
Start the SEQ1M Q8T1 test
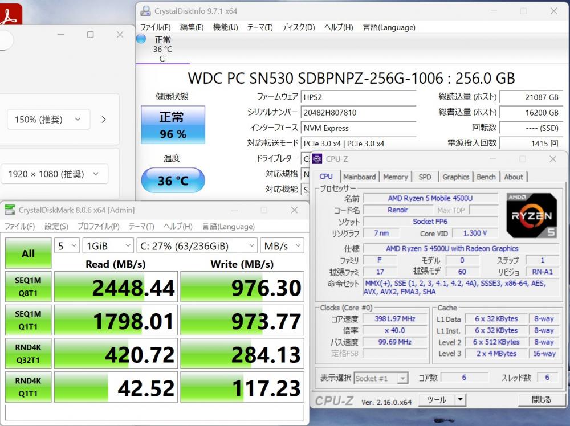click(x=28, y=286)
